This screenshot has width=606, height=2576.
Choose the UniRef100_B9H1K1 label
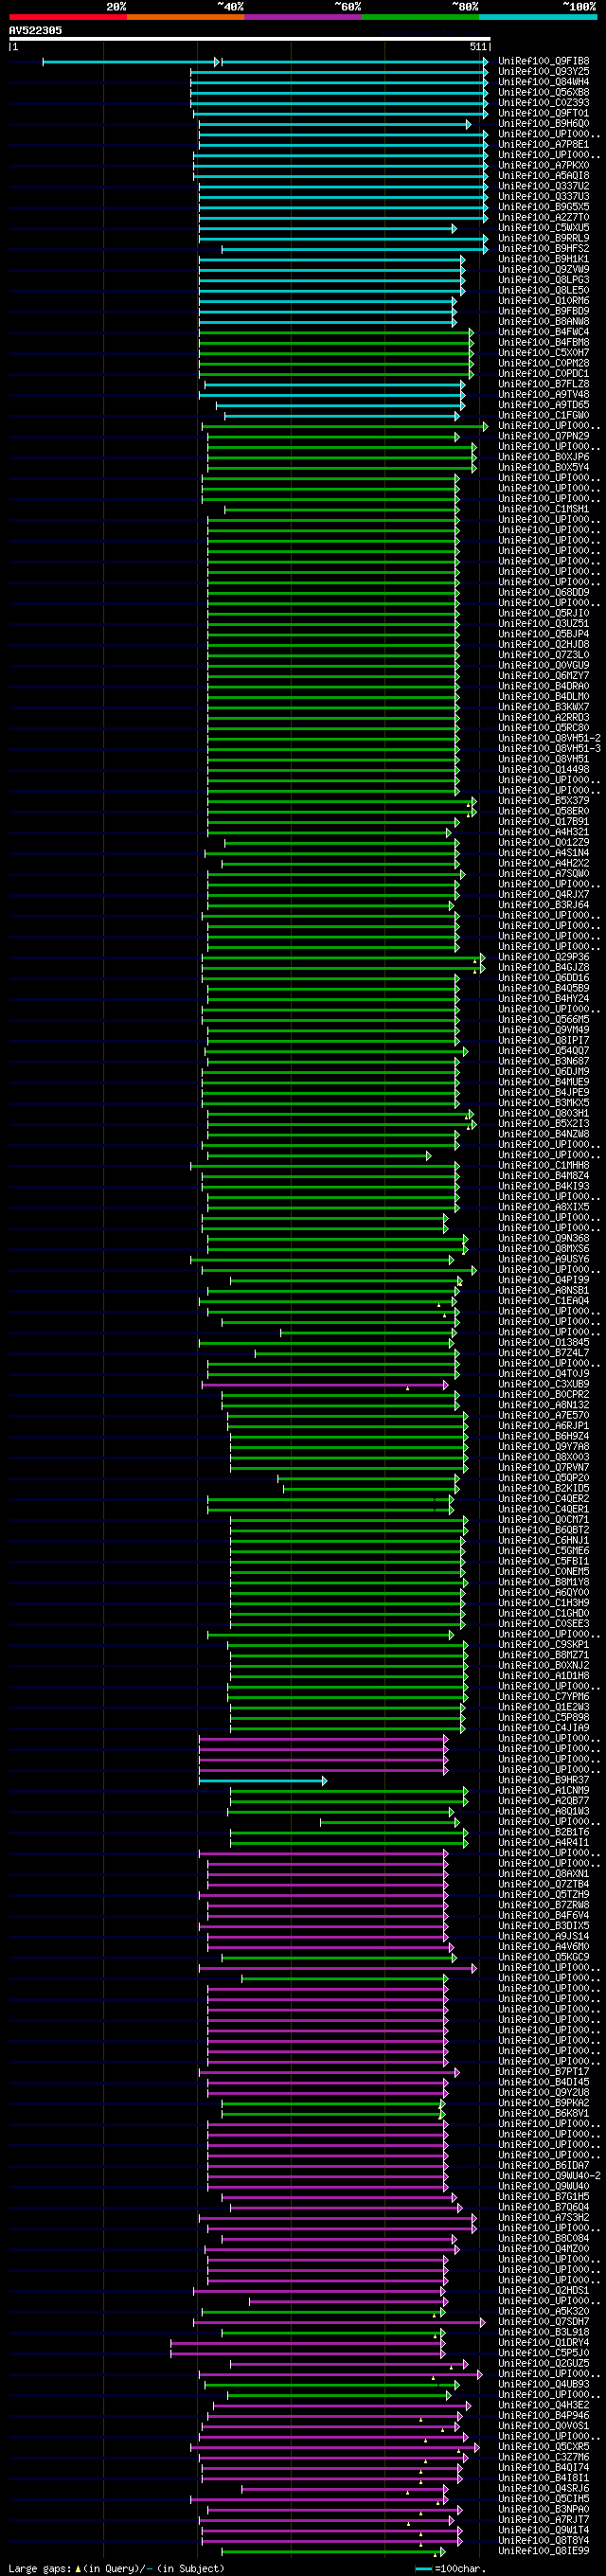[544, 259]
